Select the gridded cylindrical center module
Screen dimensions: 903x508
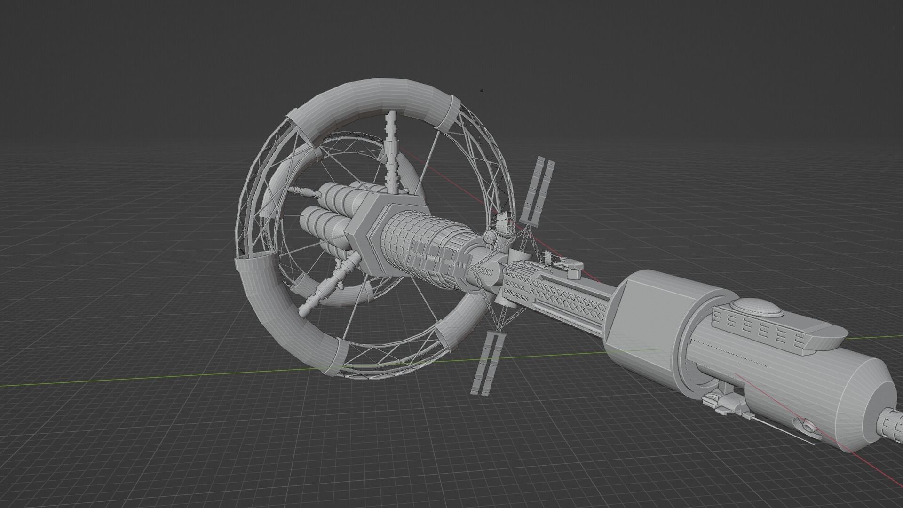coord(428,248)
